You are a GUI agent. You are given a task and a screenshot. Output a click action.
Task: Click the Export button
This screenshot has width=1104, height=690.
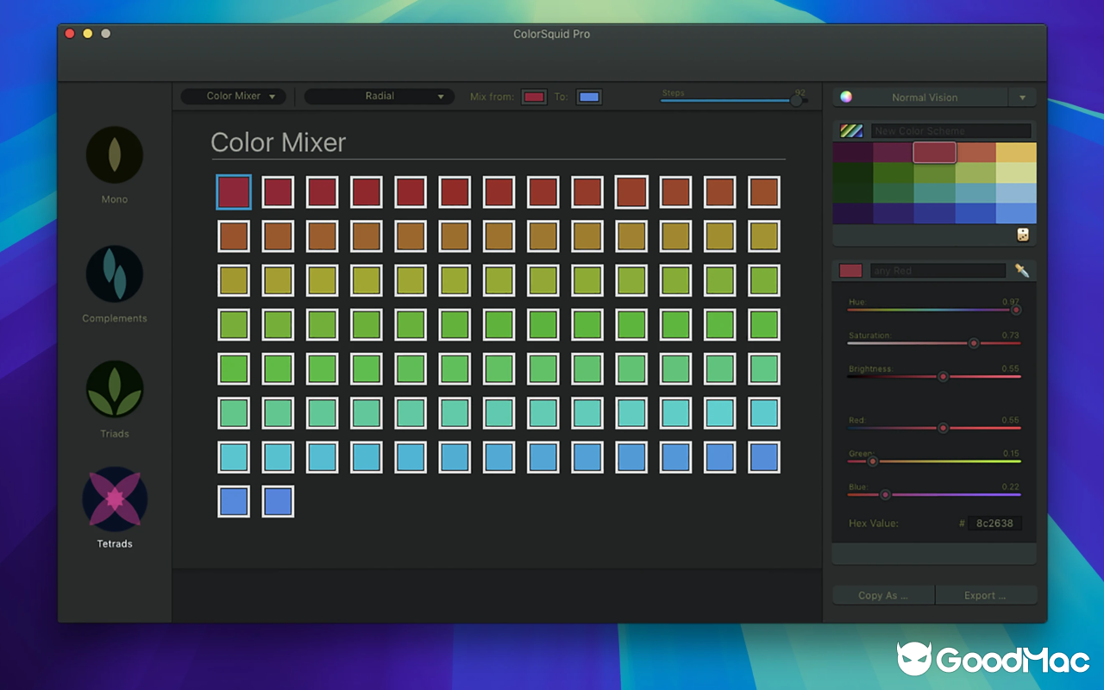click(x=986, y=594)
